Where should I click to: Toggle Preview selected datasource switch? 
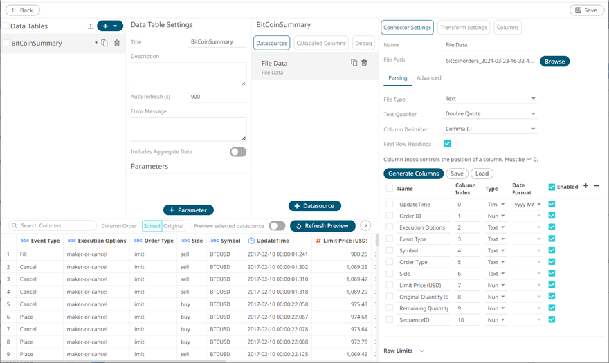click(277, 226)
